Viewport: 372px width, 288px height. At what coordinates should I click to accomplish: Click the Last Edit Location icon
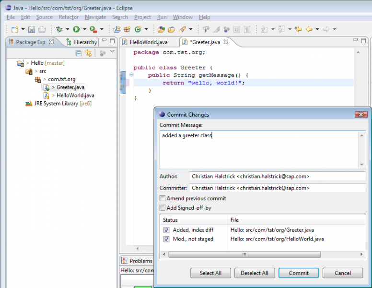[298, 29]
